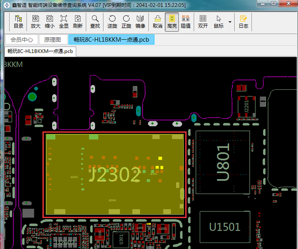Screen dimensions: 298x249
Task: Click the U301 component
Action: click(121, 239)
